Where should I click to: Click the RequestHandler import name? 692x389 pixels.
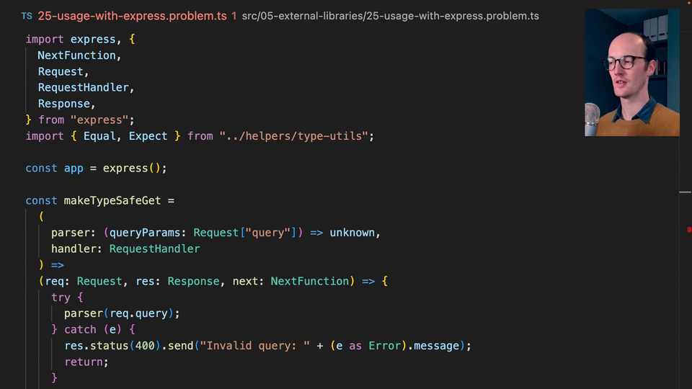coord(83,87)
